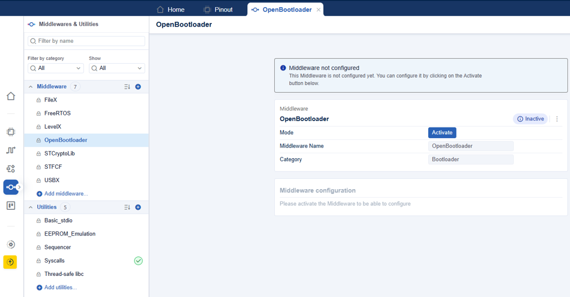Click the Syscalls green check mark
570x297 pixels.
pyautogui.click(x=138, y=261)
